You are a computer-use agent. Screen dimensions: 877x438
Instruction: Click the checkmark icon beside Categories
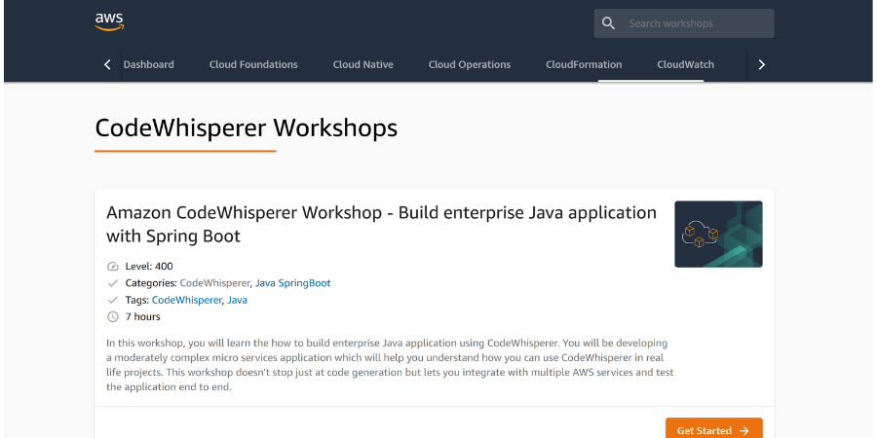[x=112, y=283]
